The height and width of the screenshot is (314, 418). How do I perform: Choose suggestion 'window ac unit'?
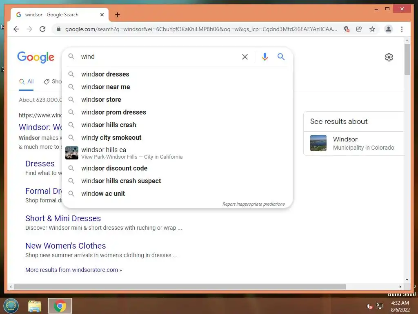(177, 193)
